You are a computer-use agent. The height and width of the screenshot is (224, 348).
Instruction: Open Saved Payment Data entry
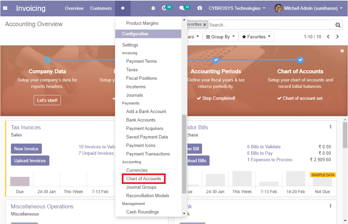coord(147,137)
